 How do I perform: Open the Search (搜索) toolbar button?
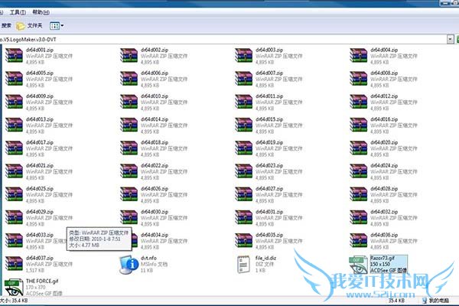click(6, 26)
